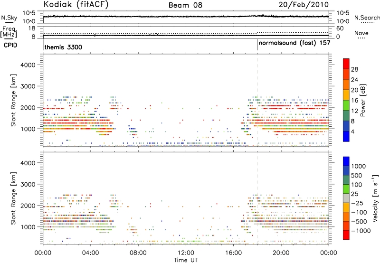The width and height of the screenshot is (380, 263).
Task: Click the '20:00' time axis tick label
Action: (x=281, y=253)
